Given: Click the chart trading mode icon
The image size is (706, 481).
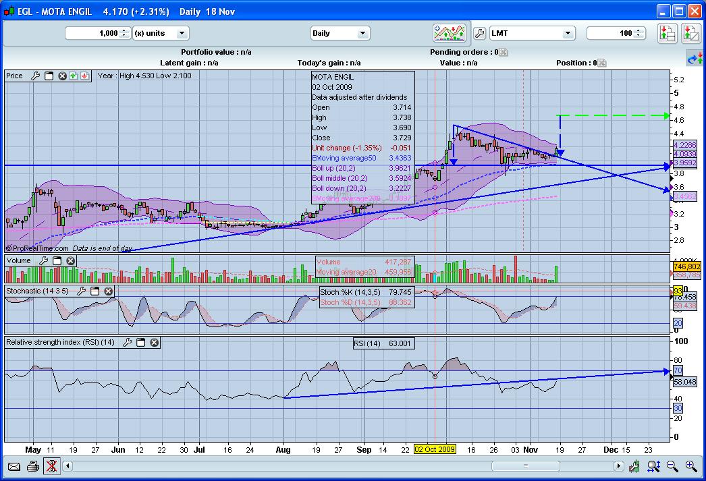Looking at the screenshot, I should pos(449,33).
